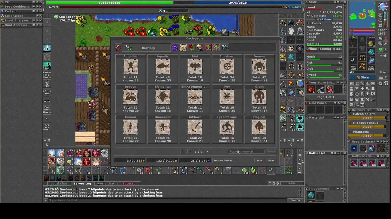
Task: Collapse the Battle List panel
Action: tap(342, 153)
